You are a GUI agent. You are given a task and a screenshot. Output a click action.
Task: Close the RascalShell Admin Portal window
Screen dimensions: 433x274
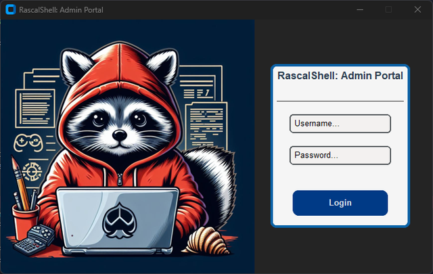[x=417, y=9]
